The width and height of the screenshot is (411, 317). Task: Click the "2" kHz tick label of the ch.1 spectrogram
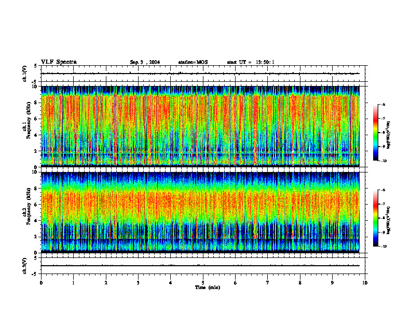click(x=36, y=151)
